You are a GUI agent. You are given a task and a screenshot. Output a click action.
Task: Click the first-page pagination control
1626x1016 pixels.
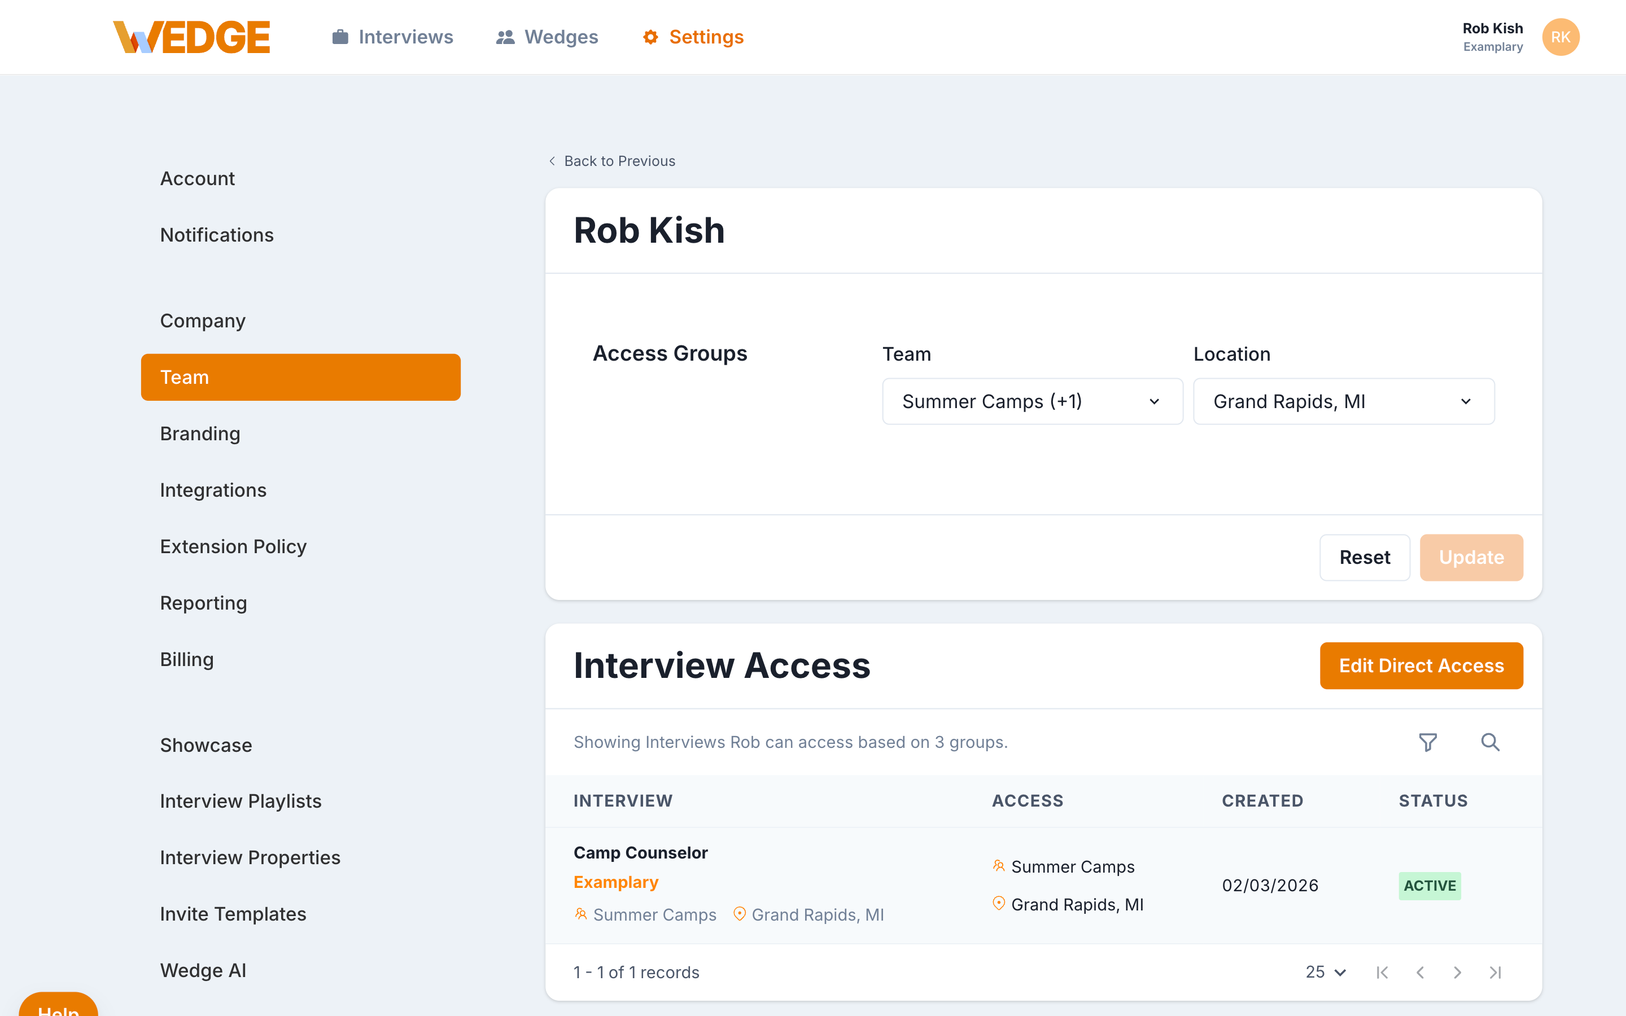click(1382, 971)
